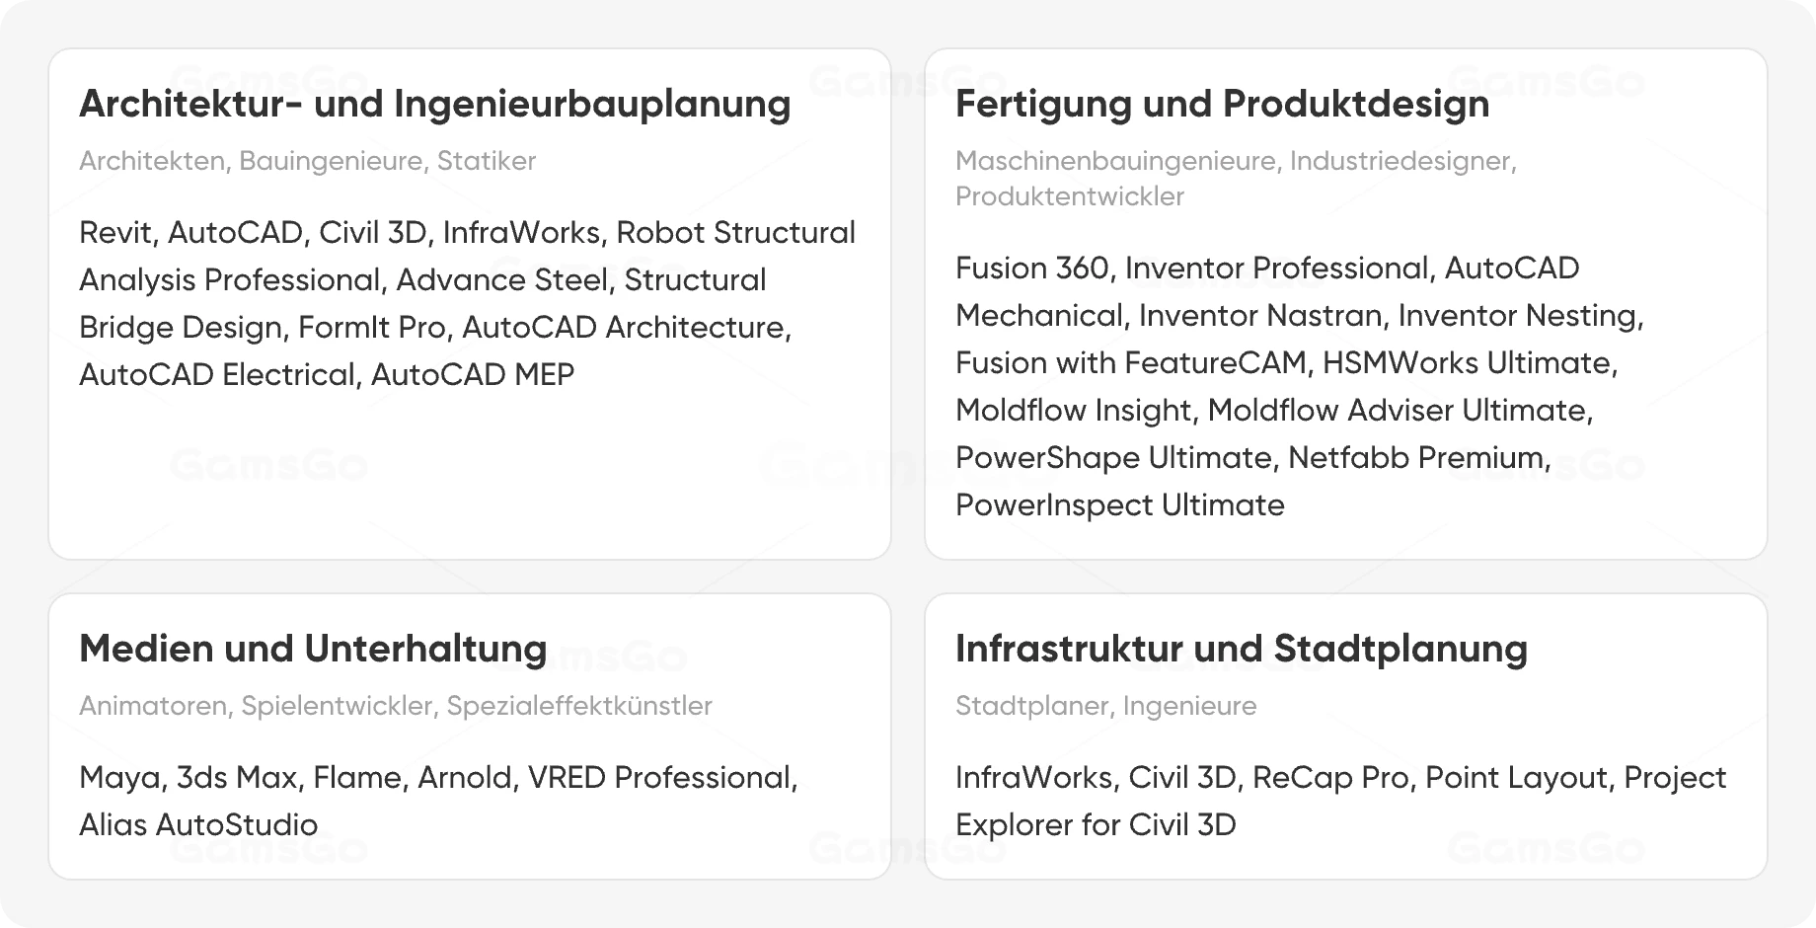Screen dimensions: 1816x928
Task: Select the Fusion with FeatureCAM line
Action: click(x=1286, y=363)
